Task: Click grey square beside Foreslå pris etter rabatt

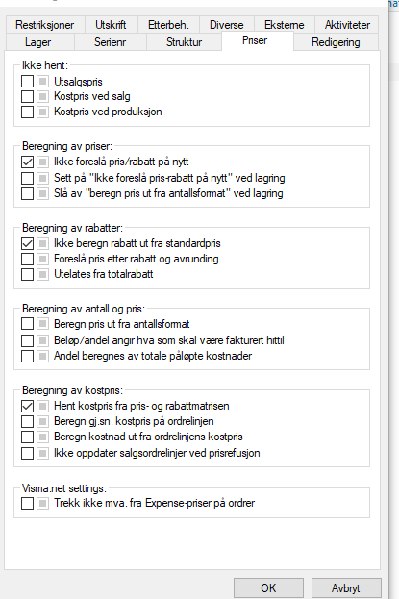Action: click(x=43, y=259)
